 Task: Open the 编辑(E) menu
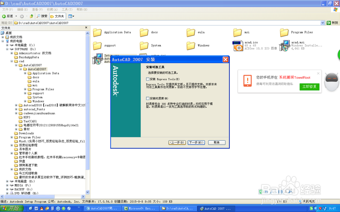(22, 9)
